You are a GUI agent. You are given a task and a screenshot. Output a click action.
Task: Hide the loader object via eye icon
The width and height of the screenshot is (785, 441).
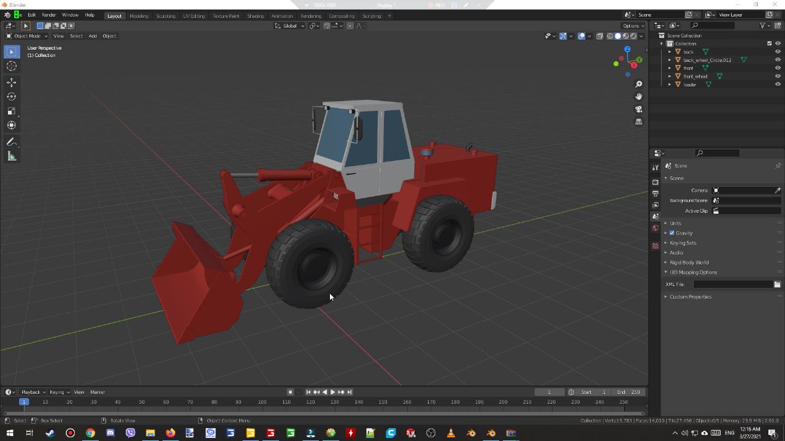click(x=778, y=85)
